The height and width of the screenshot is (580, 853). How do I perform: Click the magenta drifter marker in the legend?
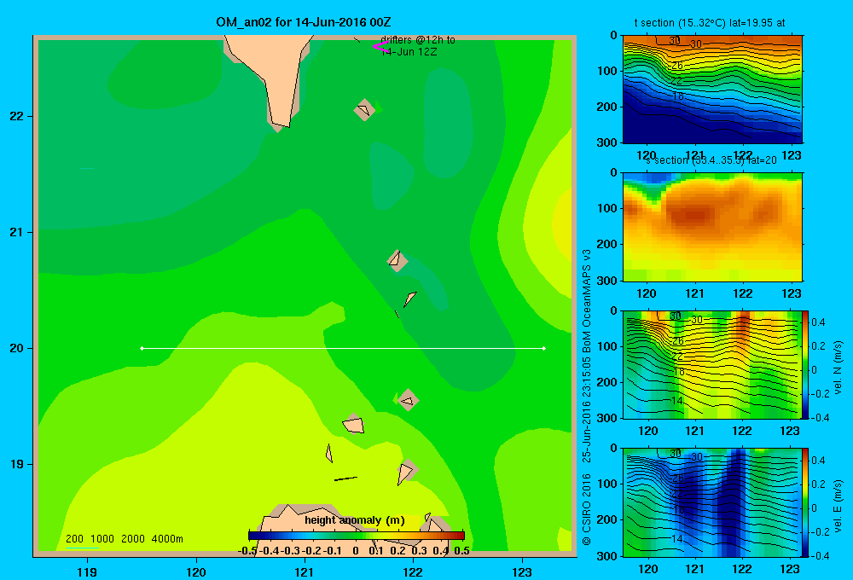[x=380, y=47]
